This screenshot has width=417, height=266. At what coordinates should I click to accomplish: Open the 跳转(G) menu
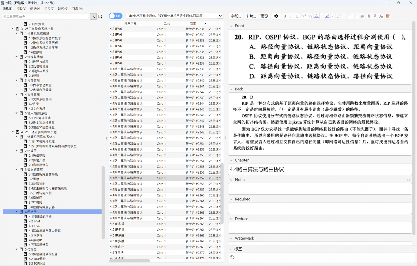click(63, 9)
